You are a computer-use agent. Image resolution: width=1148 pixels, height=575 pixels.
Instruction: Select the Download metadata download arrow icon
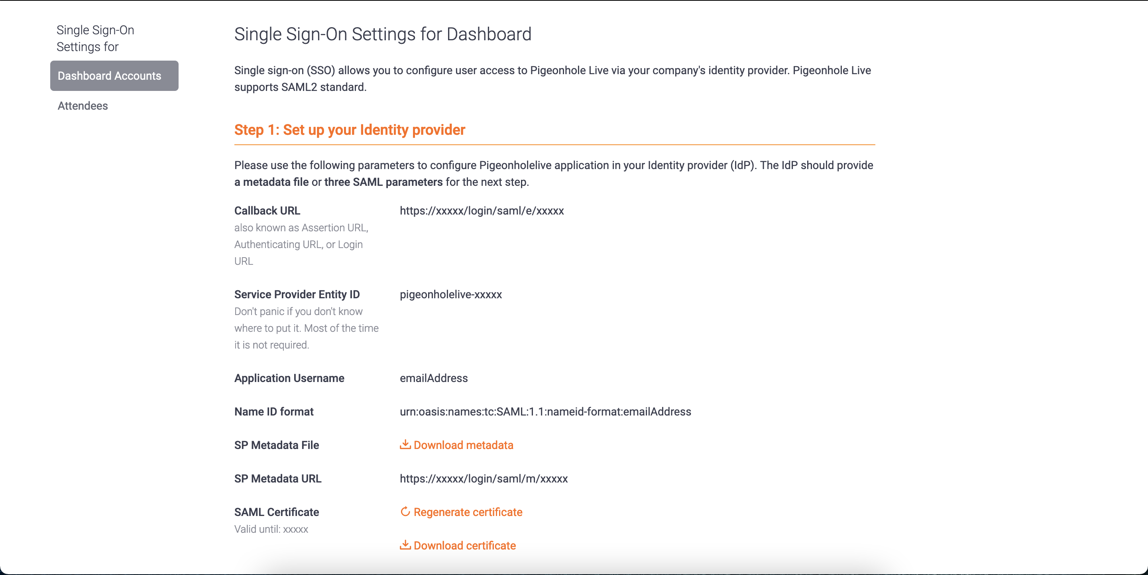coord(405,445)
